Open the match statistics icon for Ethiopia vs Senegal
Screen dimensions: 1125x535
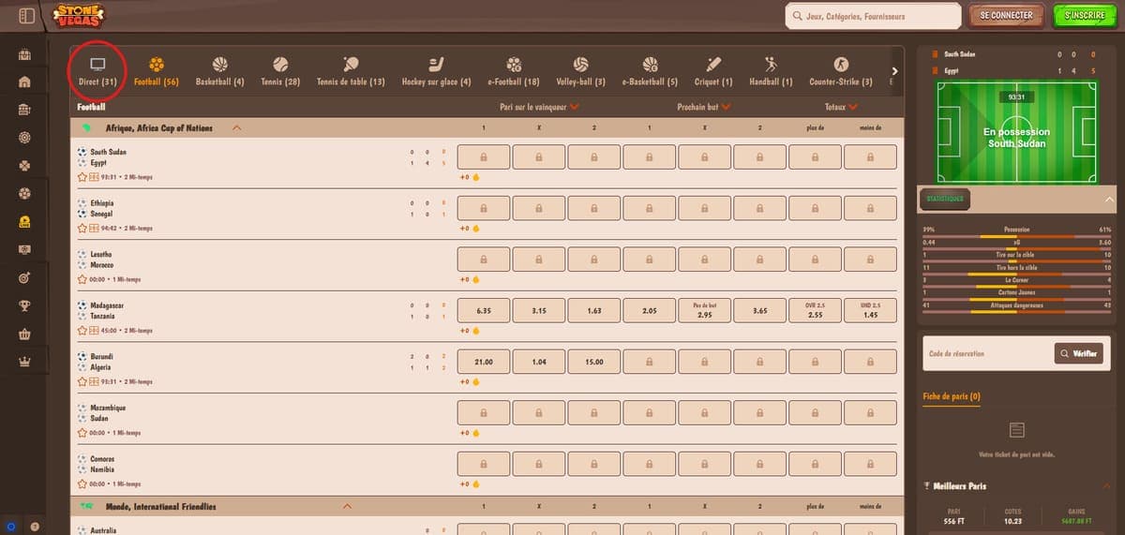coord(93,228)
